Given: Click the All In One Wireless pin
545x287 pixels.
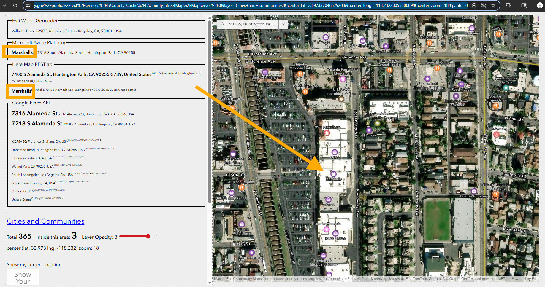Looking at the screenshot, I should (386, 46).
